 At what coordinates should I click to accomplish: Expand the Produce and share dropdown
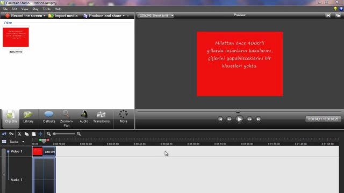click(124, 16)
